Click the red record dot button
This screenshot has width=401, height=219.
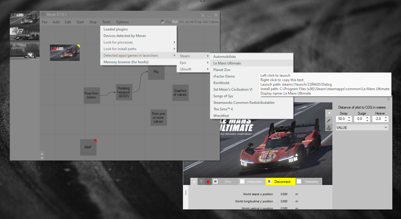[208, 181]
